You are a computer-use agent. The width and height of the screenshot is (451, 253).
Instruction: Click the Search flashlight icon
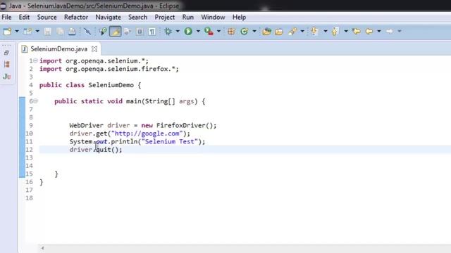pyautogui.click(x=292, y=31)
